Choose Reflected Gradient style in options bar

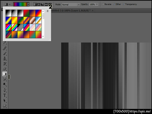(46, 4)
